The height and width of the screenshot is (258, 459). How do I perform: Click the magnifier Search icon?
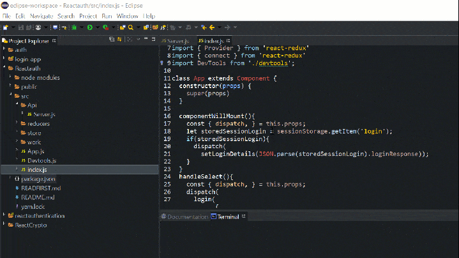tap(131, 27)
